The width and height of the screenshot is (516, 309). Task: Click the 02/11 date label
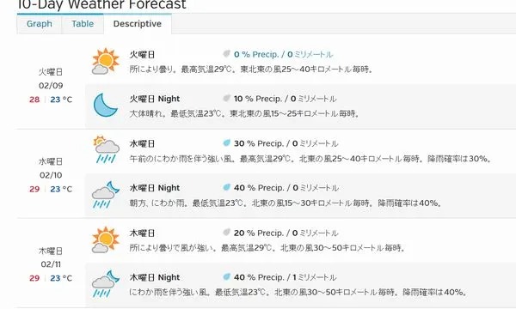(x=51, y=264)
